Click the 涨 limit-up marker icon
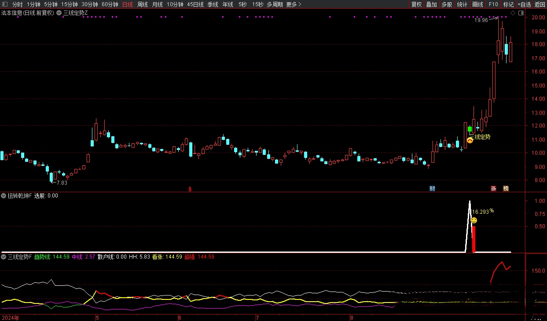547x321 pixels. pyautogui.click(x=493, y=189)
